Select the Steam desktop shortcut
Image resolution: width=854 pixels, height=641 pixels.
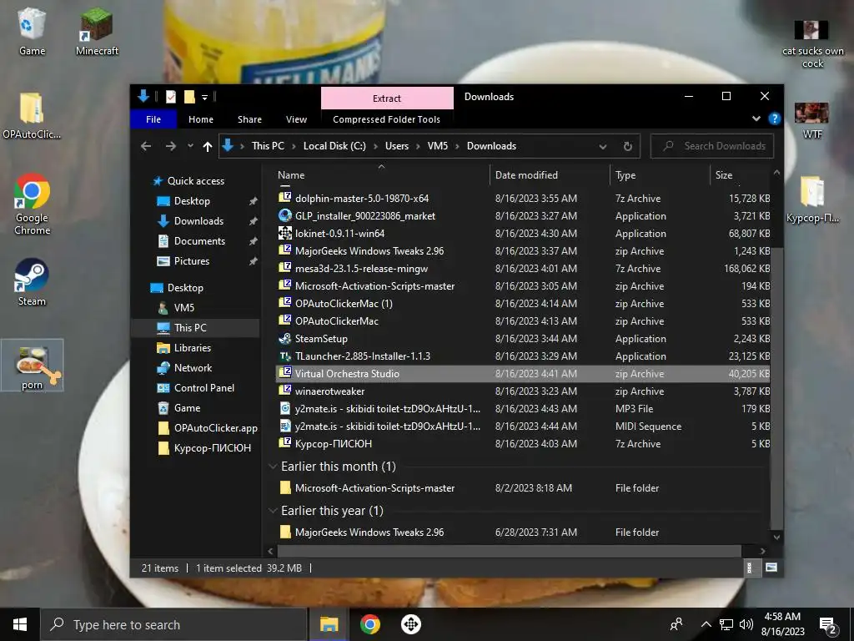[32, 282]
